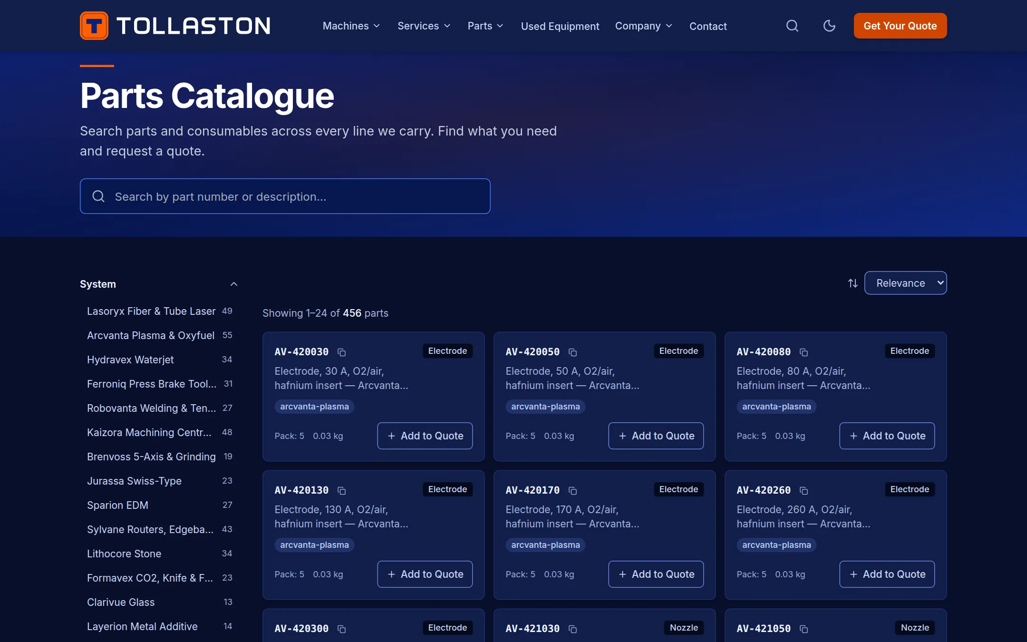Screen dimensions: 1027x642
Task: Click arcvanta-plasma tag on AV-420080 card
Action: point(776,407)
